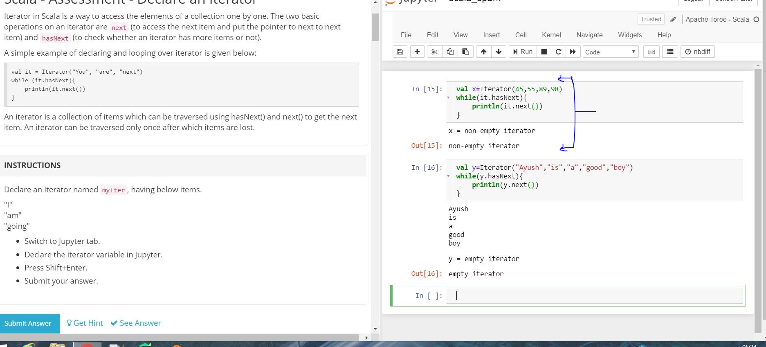Cut the selected cell with the scissors icon

point(435,52)
